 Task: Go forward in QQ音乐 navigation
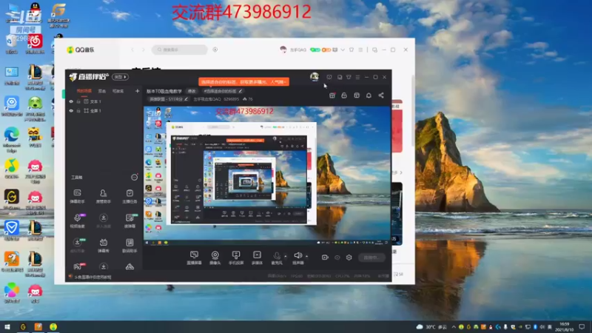pyautogui.click(x=143, y=50)
